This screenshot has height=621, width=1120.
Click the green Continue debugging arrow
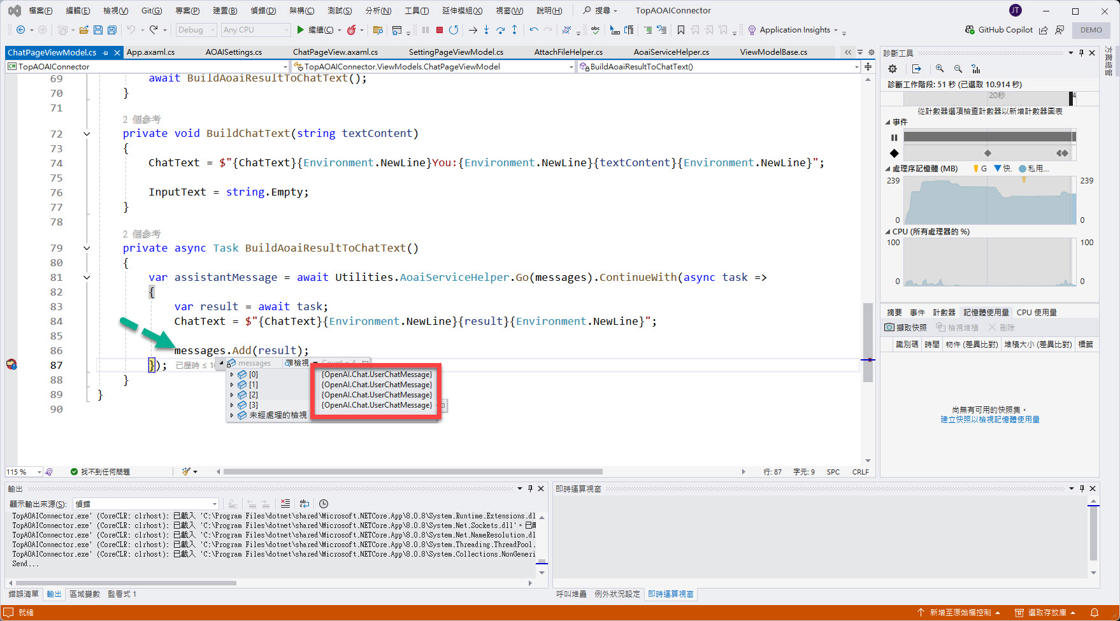coord(301,30)
